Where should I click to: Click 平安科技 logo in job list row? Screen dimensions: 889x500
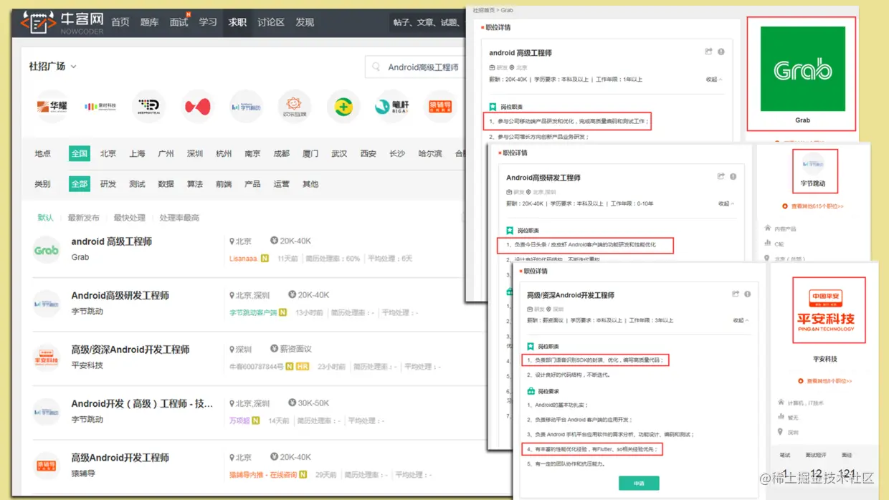pyautogui.click(x=47, y=358)
